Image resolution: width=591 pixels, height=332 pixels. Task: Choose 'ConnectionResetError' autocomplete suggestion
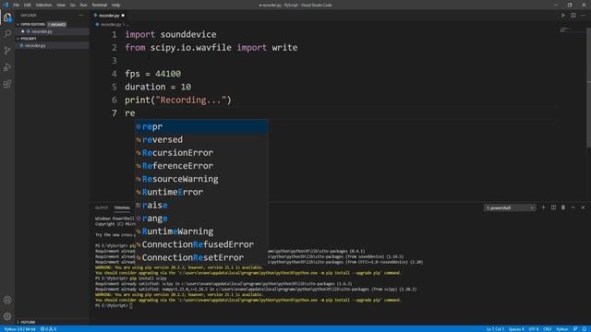pos(201,258)
